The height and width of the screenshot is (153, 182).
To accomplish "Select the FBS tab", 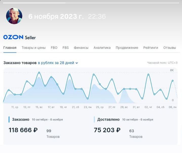I will (x=66, y=48).
